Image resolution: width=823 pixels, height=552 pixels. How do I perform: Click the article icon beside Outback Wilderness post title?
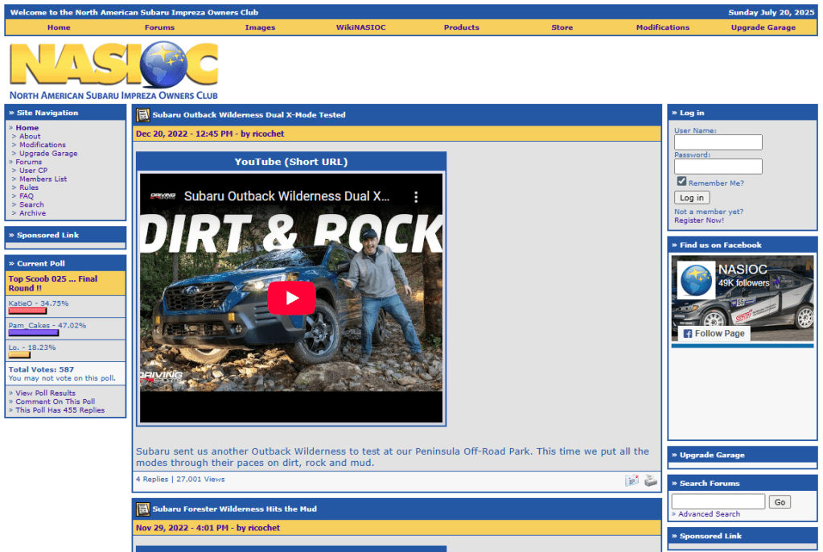pyautogui.click(x=143, y=115)
